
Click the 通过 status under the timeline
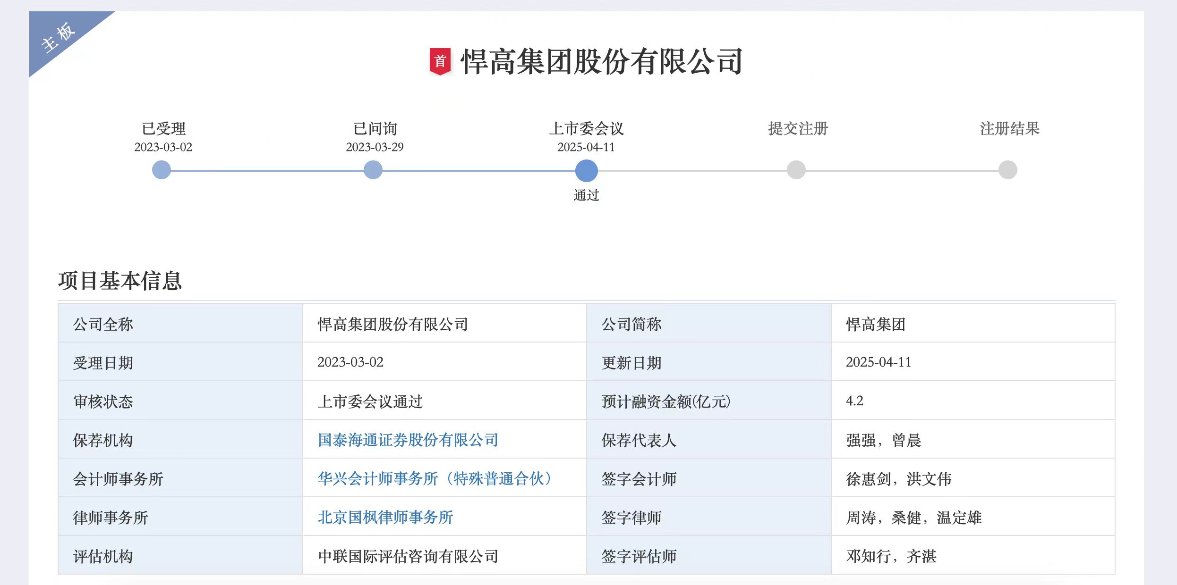587,195
